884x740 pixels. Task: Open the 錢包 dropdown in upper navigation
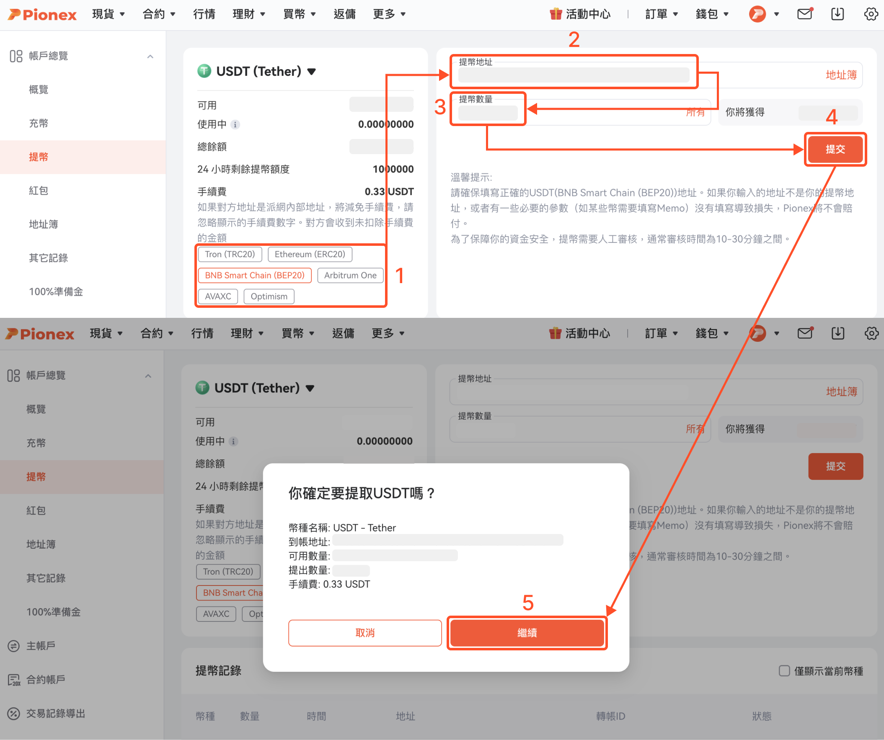coord(712,14)
